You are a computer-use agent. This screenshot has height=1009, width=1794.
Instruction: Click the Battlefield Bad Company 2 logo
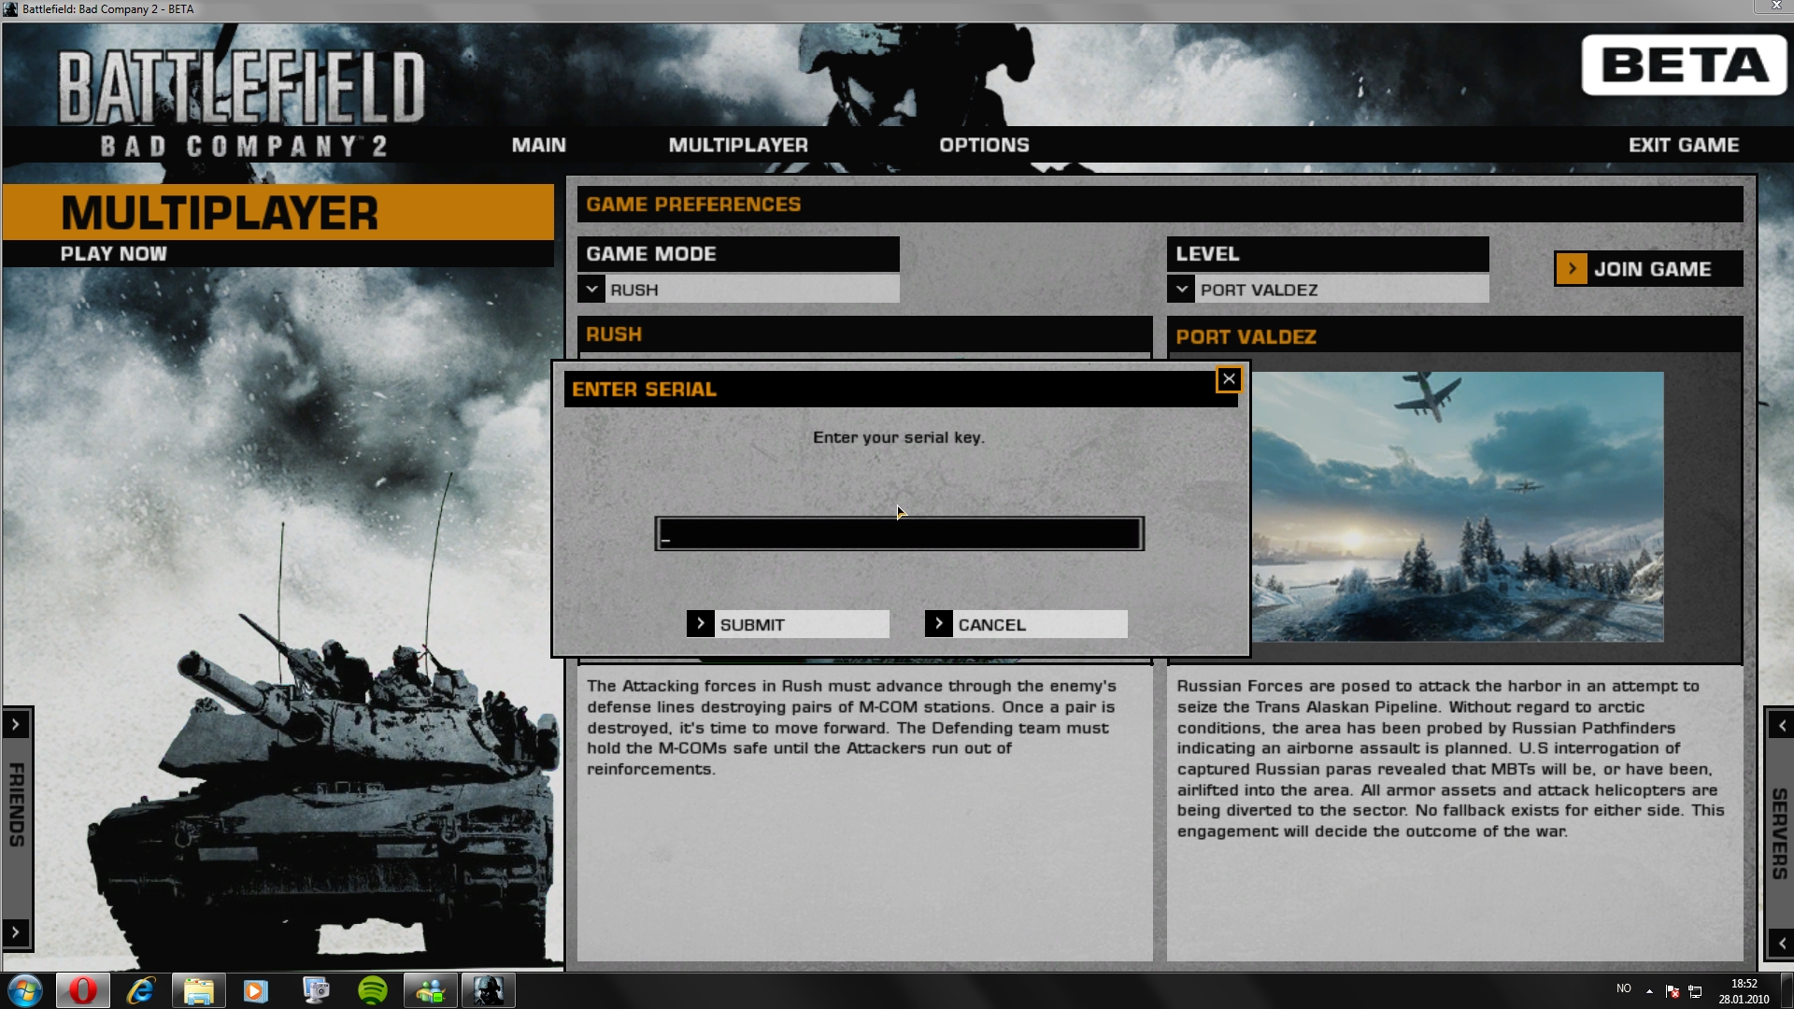pos(242,104)
